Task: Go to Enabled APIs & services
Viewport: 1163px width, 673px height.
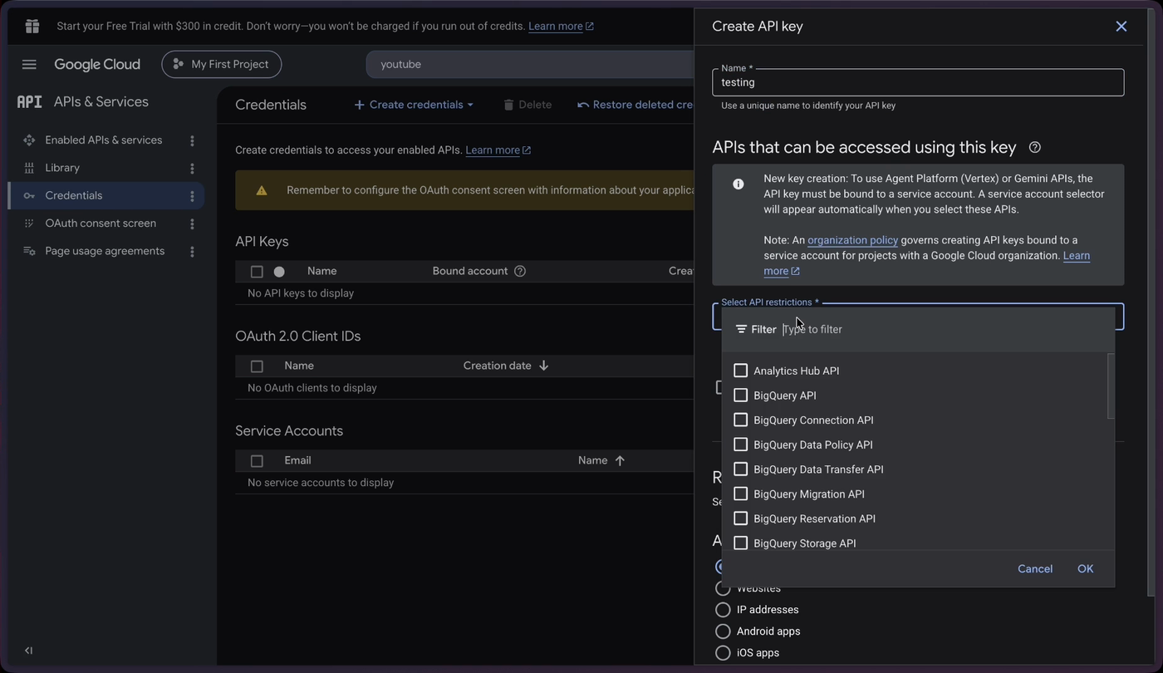Action: pos(104,140)
